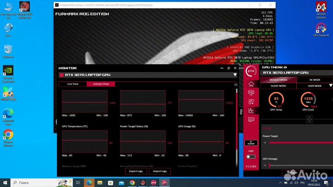This screenshot has width=333, height=187.
Task: Open AIDA64 Extreme desktop shortcut
Action: [x=321, y=10]
